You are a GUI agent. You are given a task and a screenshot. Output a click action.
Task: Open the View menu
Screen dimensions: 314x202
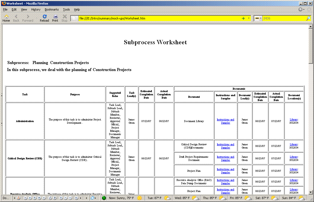point(24,9)
